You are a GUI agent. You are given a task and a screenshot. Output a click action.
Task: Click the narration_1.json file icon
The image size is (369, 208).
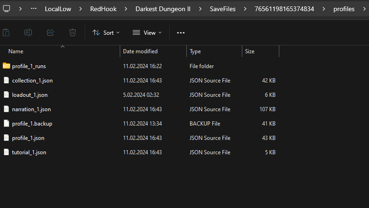[x=6, y=109]
